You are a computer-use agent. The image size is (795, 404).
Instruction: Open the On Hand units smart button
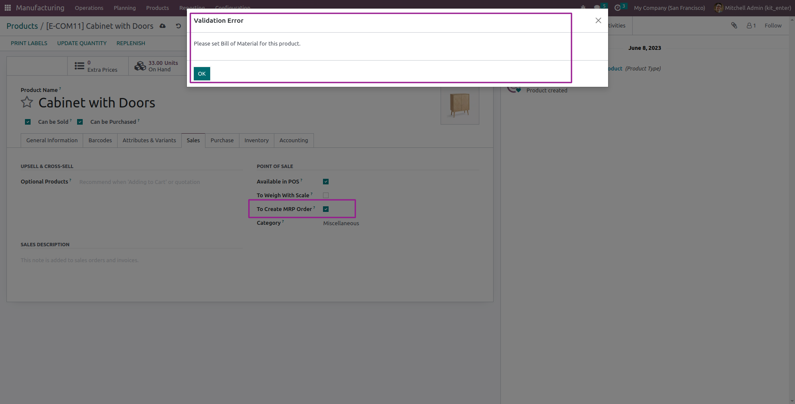click(x=157, y=65)
